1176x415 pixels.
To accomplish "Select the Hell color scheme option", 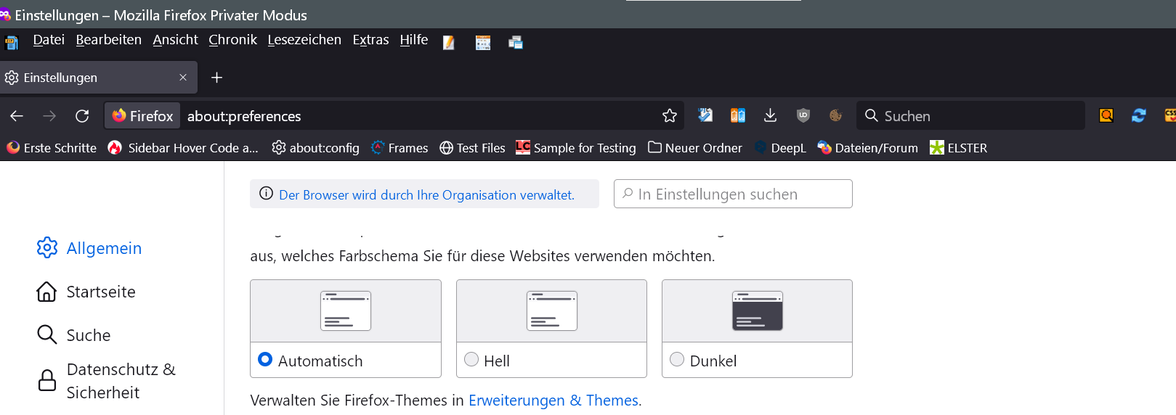I will pos(471,360).
